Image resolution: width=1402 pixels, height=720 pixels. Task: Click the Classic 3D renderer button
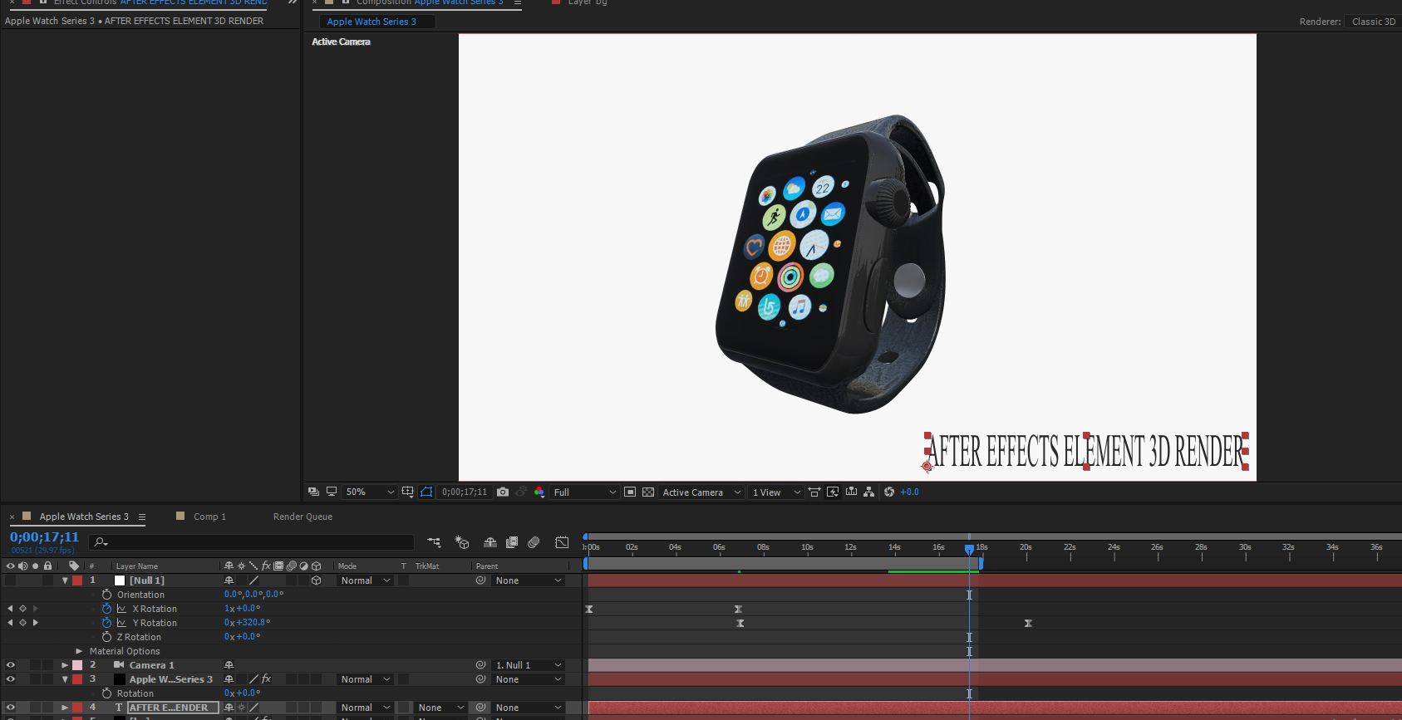click(x=1374, y=22)
